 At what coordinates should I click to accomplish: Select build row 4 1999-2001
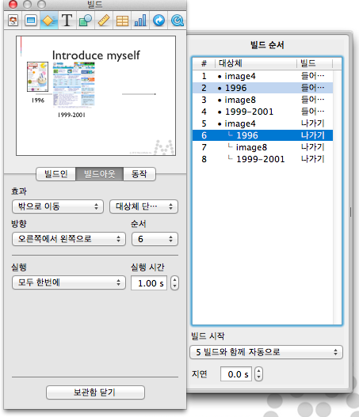click(262, 112)
